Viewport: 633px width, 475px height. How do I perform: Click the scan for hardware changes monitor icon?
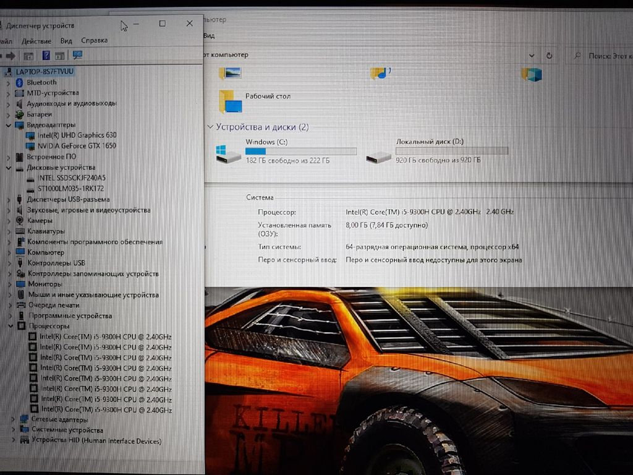coord(77,55)
